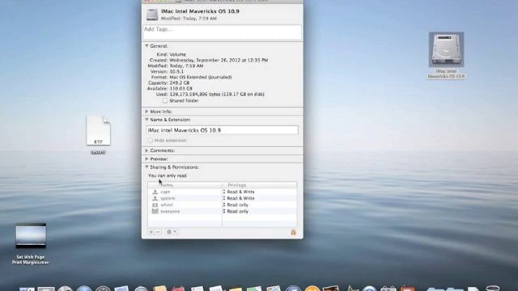The width and height of the screenshot is (518, 291).
Task: Open privilege dropdown for capt
Action: [239, 192]
